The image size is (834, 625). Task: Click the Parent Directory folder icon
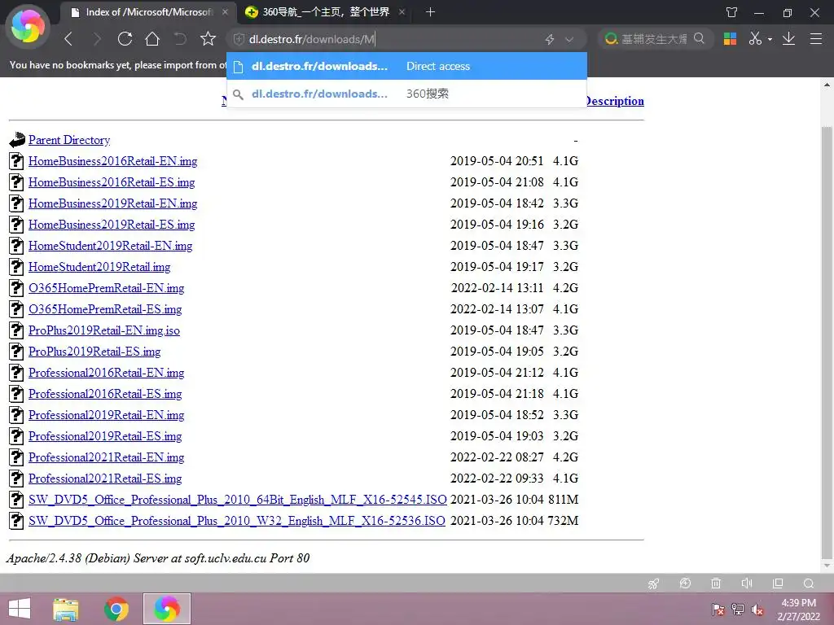17,140
